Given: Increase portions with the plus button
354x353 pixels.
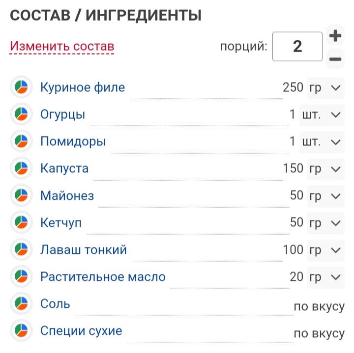Looking at the screenshot, I should tap(335, 35).
